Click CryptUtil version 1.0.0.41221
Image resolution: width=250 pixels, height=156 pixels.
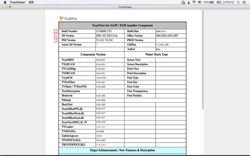pos(101,78)
